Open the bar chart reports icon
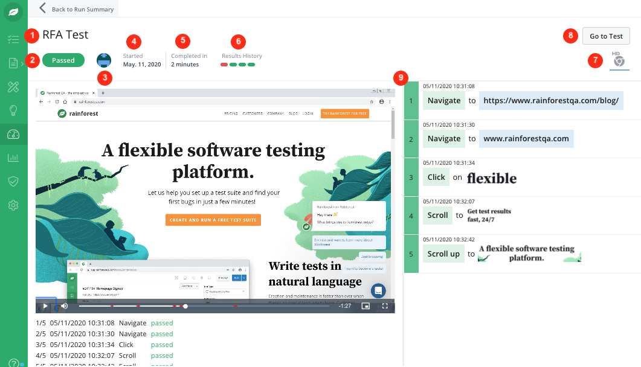641x367 pixels. click(x=13, y=158)
